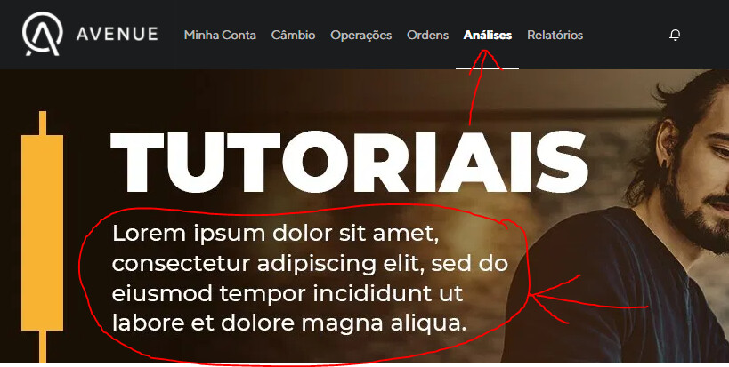Click the red arrow pointing at Análises
The width and height of the screenshot is (729, 367).
pyautogui.click(x=482, y=87)
